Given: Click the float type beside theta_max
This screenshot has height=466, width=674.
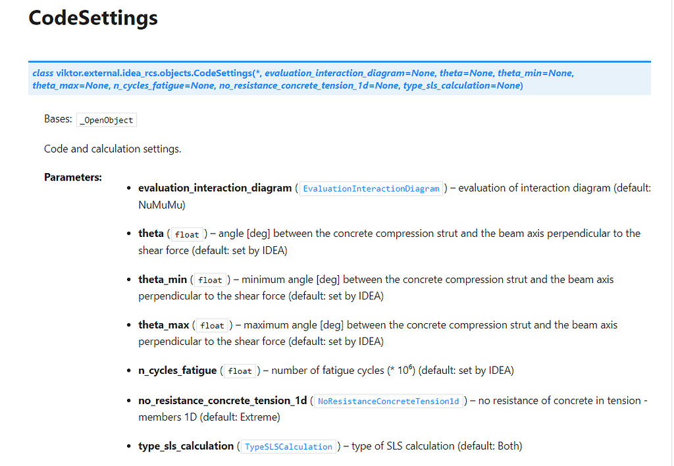Looking at the screenshot, I should [212, 326].
